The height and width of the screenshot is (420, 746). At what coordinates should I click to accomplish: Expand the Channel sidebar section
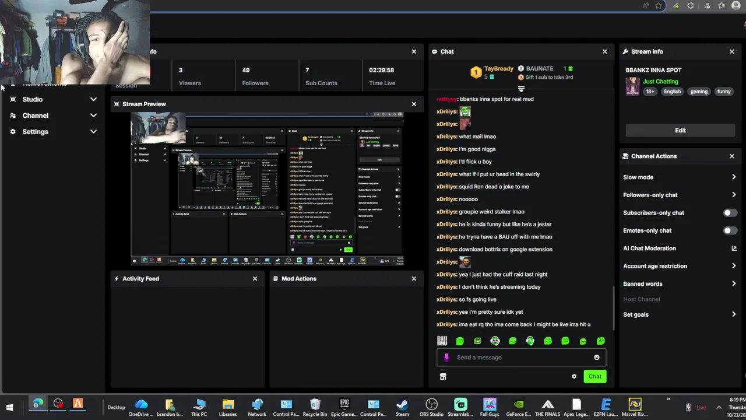[93, 116]
